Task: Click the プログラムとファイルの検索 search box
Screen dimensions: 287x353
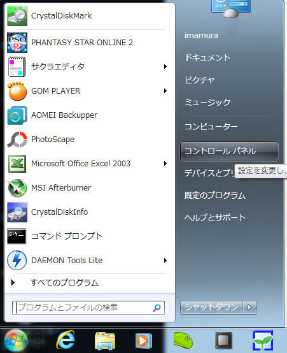Action: pyautogui.click(x=88, y=308)
